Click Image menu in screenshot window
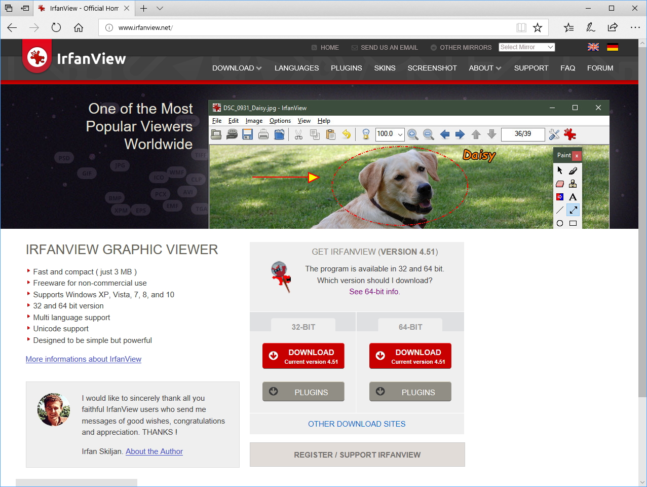The image size is (647, 487). (254, 121)
